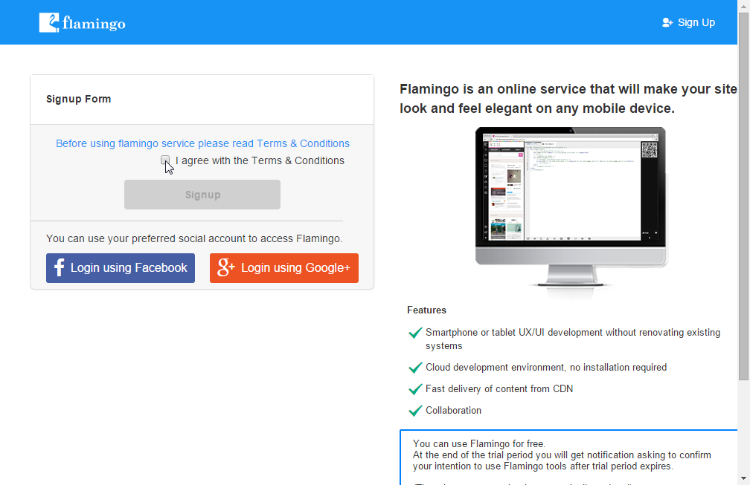Open the Terms & Conditions link
750x485 pixels.
pos(203,143)
